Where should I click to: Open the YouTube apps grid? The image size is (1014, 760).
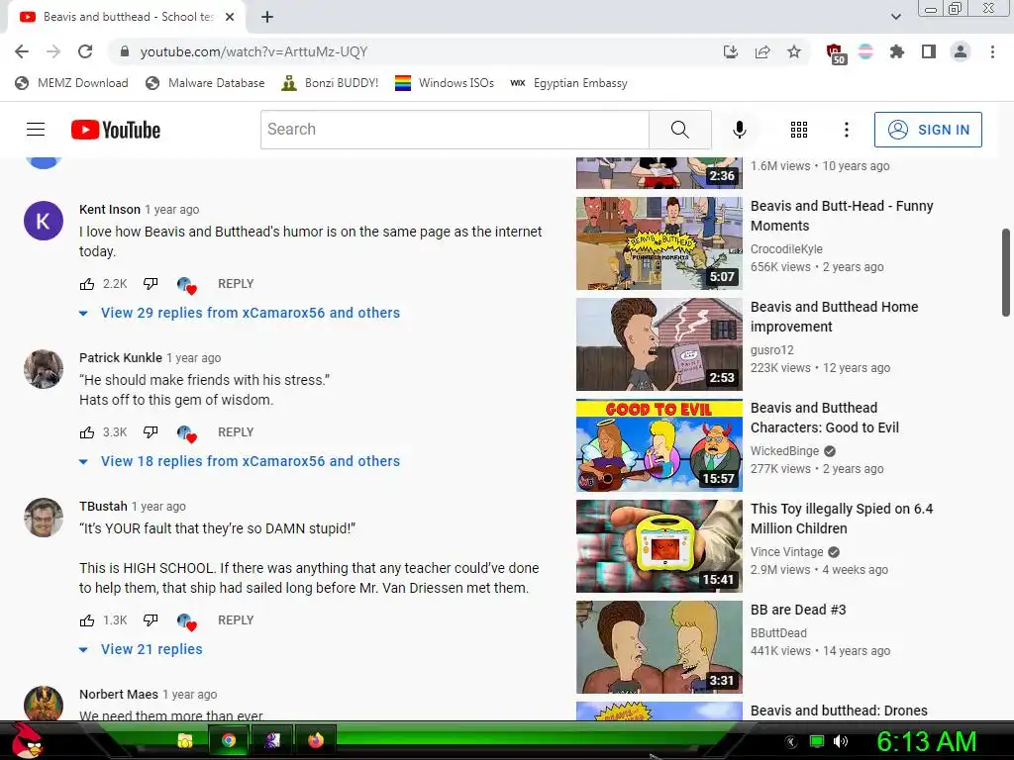799,130
